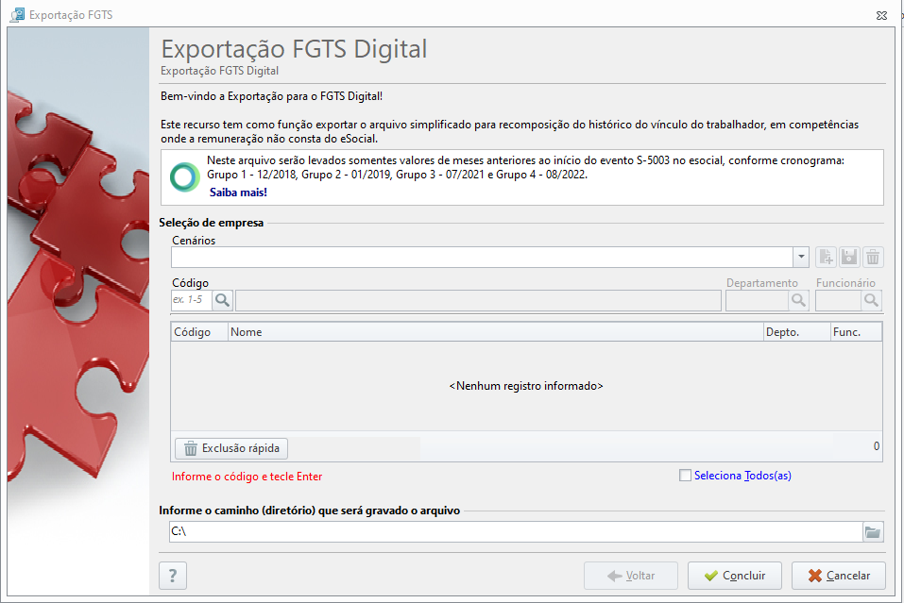This screenshot has height=603, width=904.
Task: Focus the Código input field
Action: coord(192,300)
